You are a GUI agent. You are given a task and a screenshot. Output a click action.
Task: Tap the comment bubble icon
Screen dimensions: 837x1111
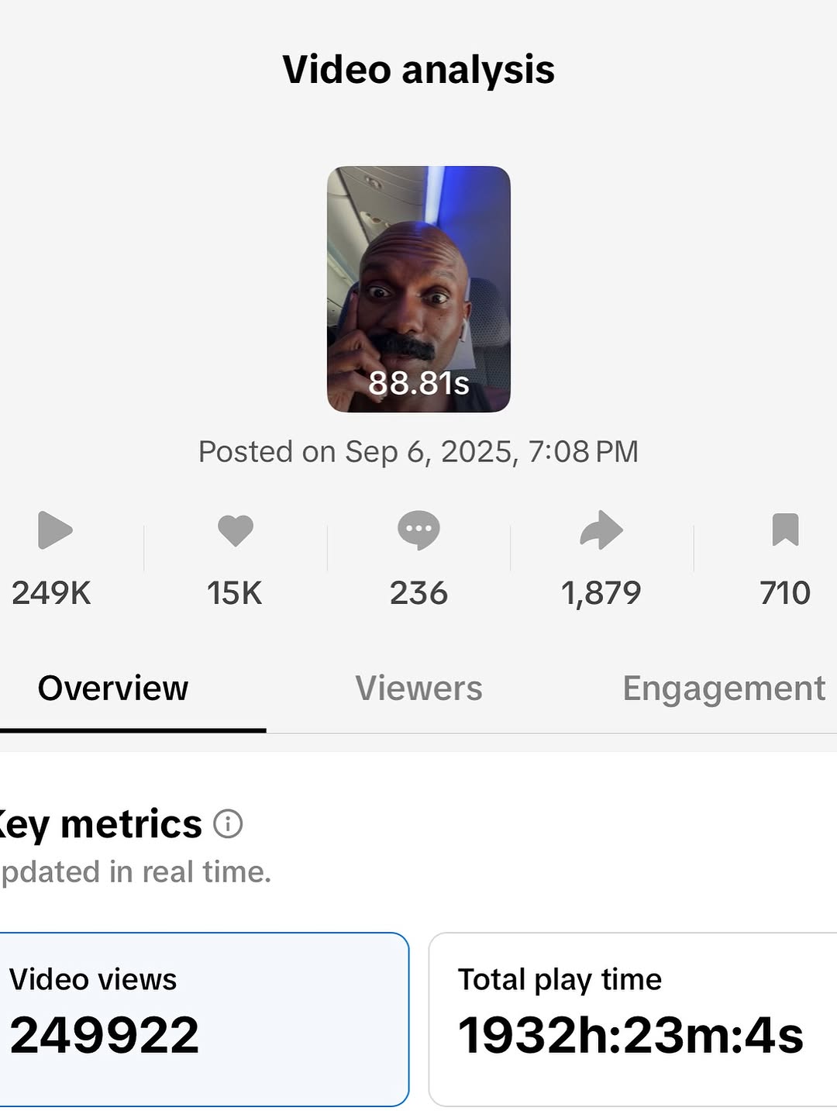tap(418, 530)
